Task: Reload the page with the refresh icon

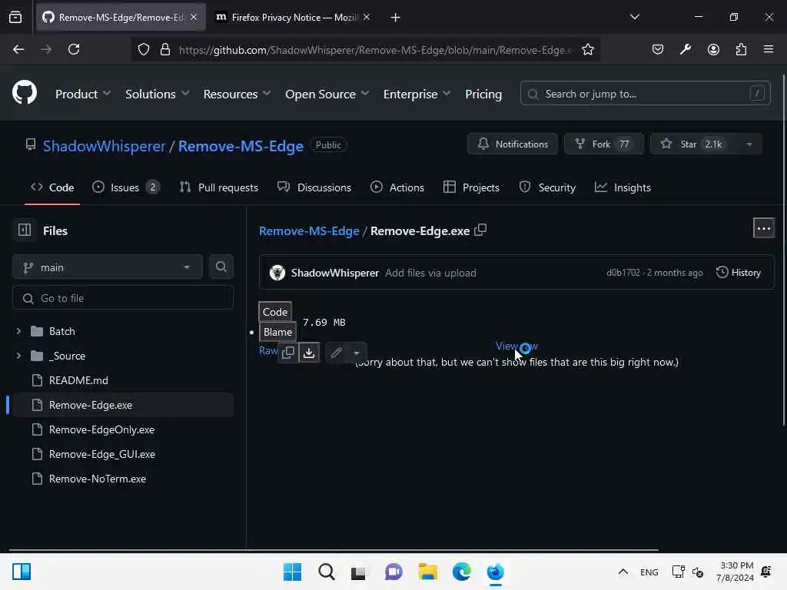Action: [x=74, y=49]
